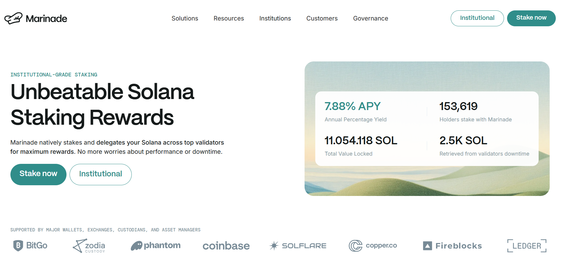561x258 pixels.
Task: Click the header Institutional outline button
Action: (477, 18)
